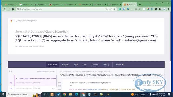This screenshot has height=97, width=173.
Task: Go back with the browser back arrow
Action: click(x=5, y=9)
